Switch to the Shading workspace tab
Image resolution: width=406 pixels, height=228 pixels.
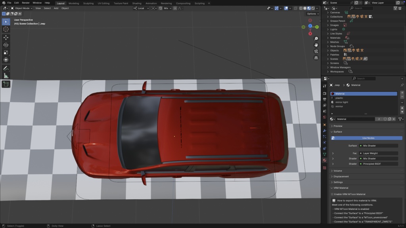click(136, 3)
